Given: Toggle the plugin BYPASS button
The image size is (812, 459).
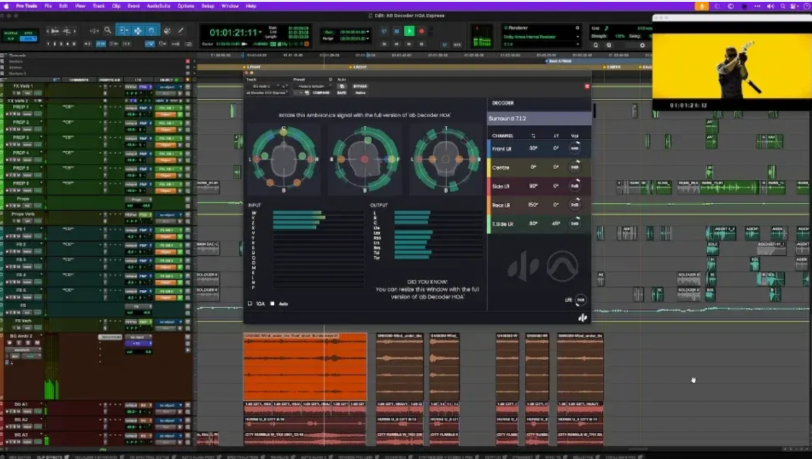Looking at the screenshot, I should (359, 86).
